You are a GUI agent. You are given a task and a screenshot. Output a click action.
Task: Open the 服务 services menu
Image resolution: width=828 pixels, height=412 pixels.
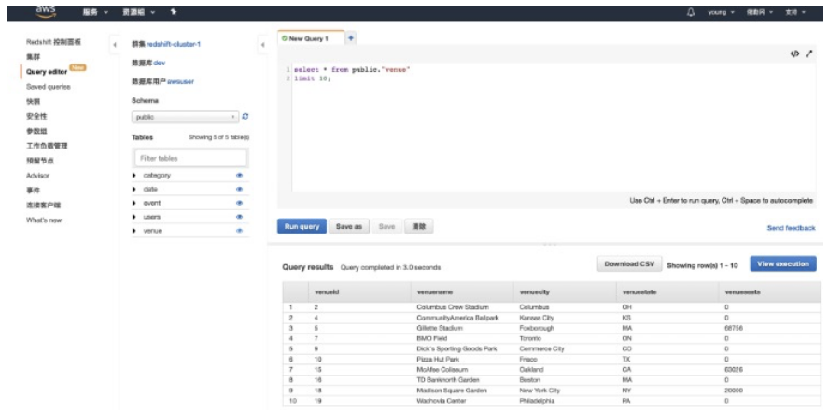coord(95,12)
